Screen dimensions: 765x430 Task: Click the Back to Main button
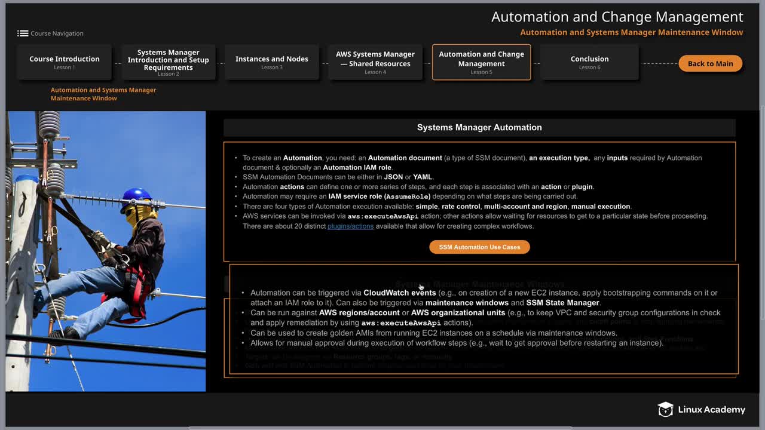[710, 63]
